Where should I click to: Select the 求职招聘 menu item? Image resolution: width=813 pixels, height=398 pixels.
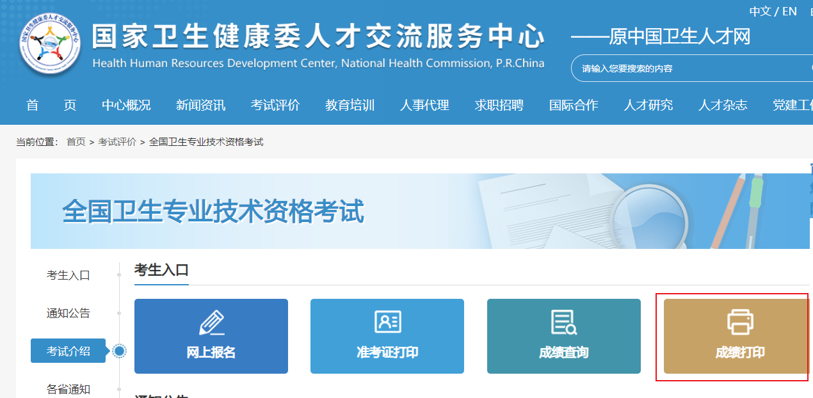coord(499,105)
